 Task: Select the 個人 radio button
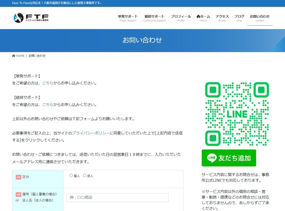click(71, 176)
